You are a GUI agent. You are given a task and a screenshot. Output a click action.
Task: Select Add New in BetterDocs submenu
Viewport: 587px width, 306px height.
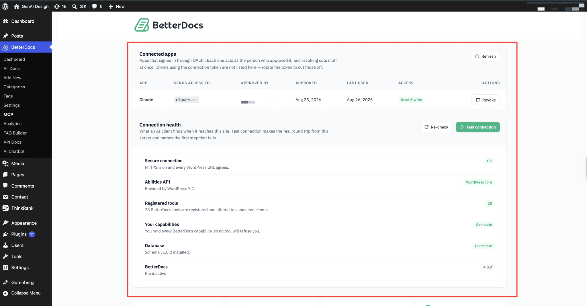pos(12,78)
